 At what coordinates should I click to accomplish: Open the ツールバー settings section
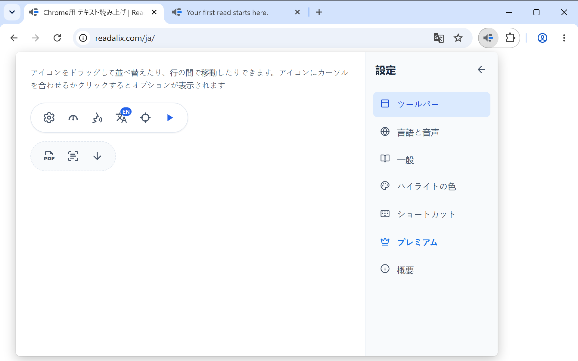(431, 104)
